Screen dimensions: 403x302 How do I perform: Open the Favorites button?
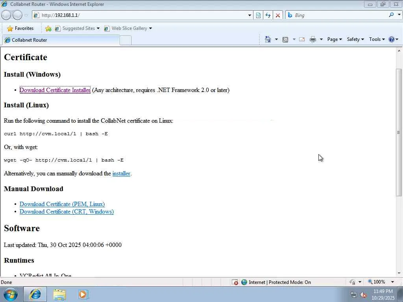[20, 28]
